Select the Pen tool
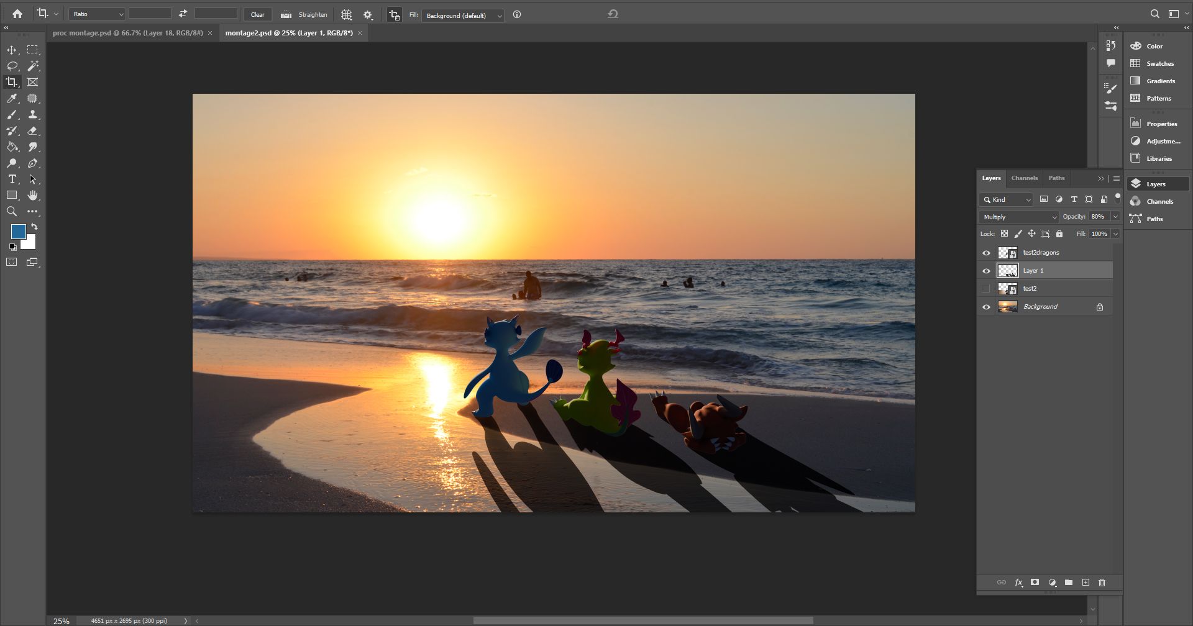Screen dimensions: 1193x626 click(32, 163)
